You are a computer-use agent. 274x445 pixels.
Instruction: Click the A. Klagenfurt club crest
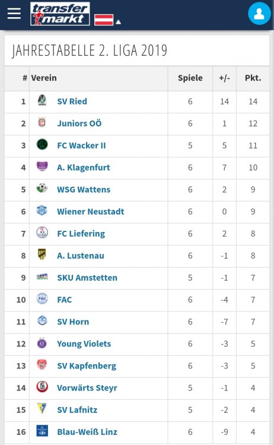coord(42,167)
